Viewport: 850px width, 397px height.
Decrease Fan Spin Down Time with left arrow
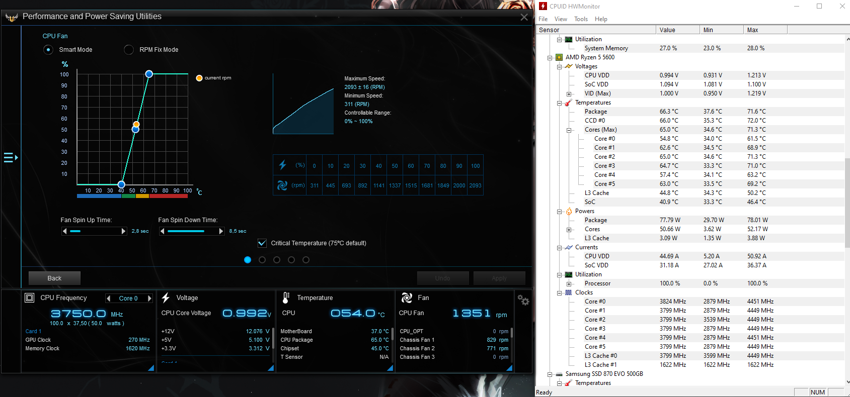coord(162,231)
